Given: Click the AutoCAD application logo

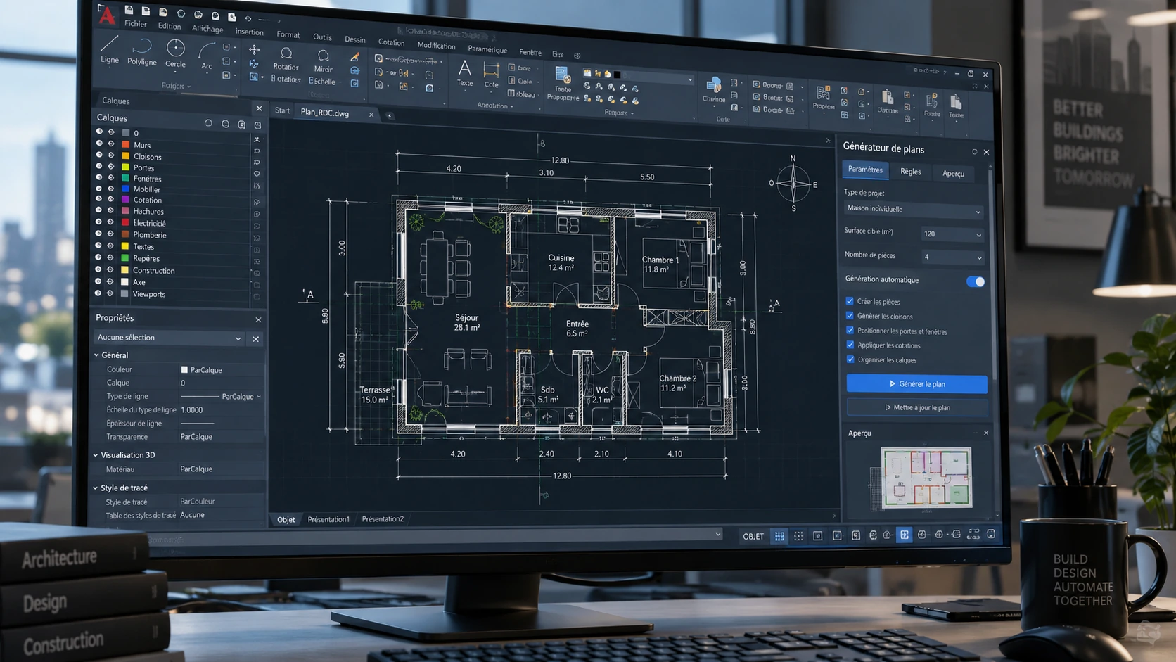Looking at the screenshot, I should tap(107, 14).
